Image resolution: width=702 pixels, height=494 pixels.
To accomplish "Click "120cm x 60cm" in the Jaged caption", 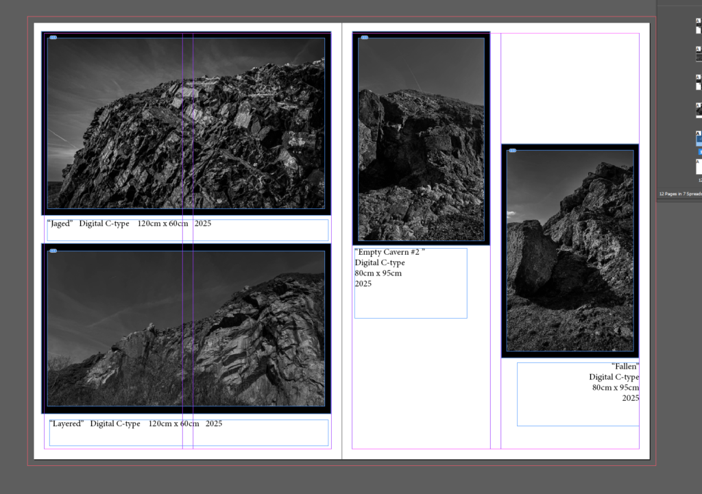I will pos(162,223).
